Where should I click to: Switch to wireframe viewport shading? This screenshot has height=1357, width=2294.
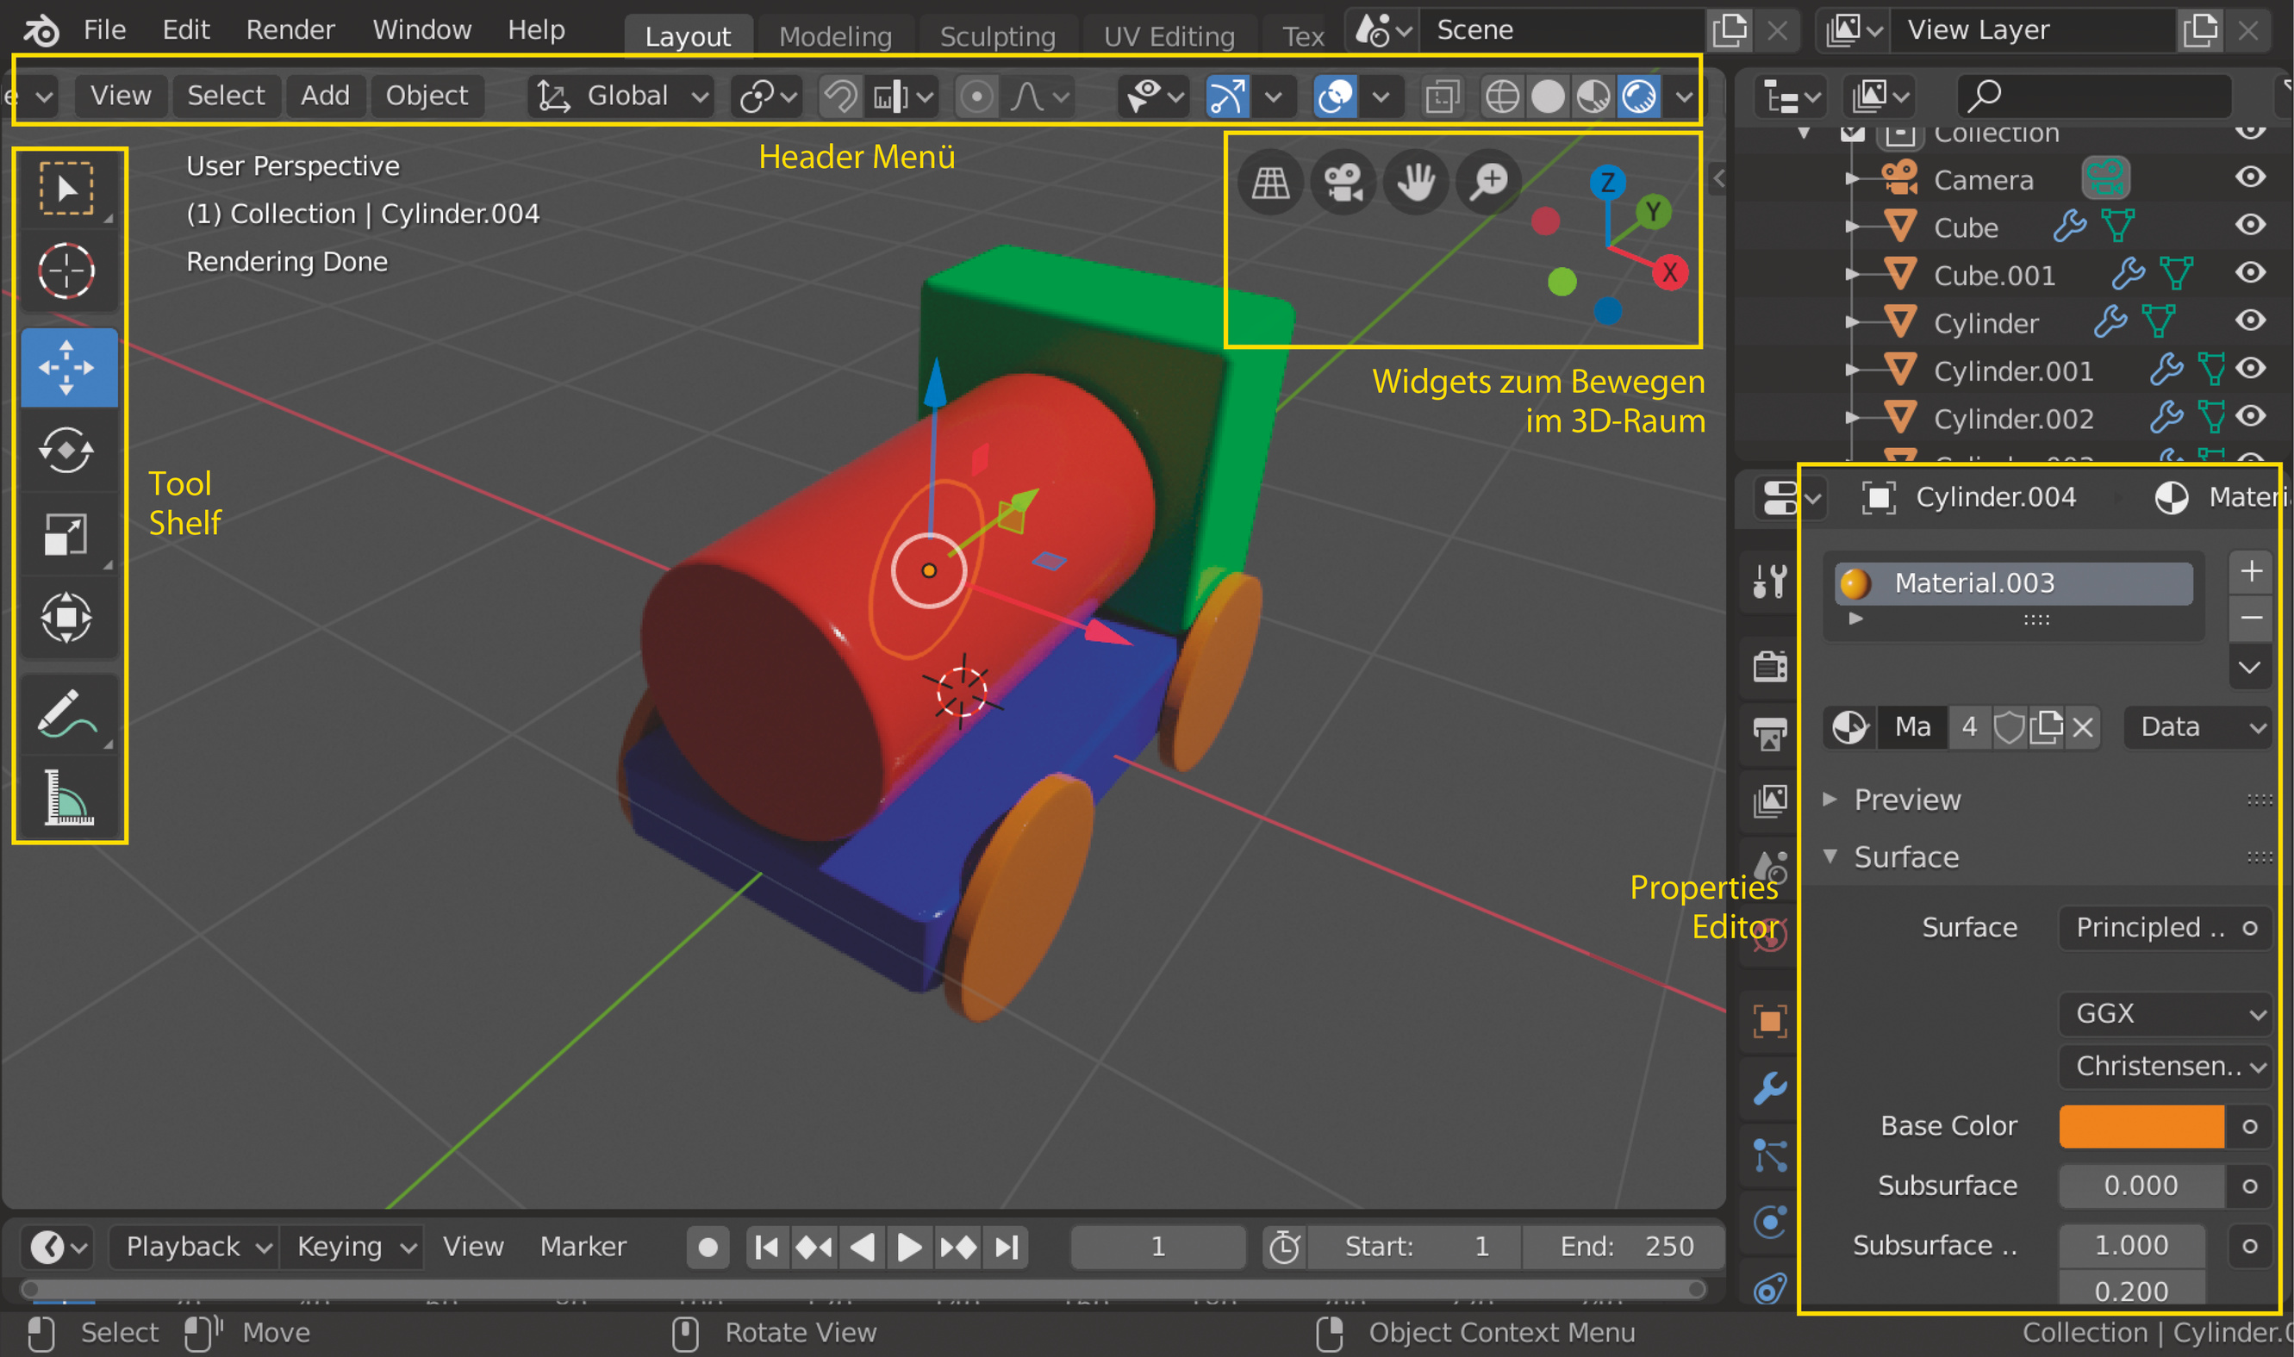tap(1501, 96)
